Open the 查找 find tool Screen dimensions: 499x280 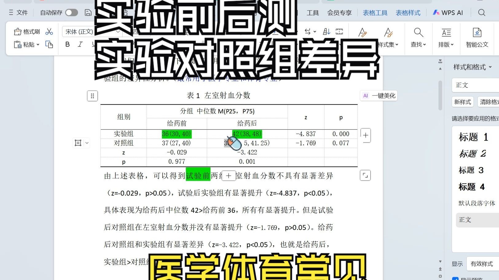pyautogui.click(x=418, y=37)
